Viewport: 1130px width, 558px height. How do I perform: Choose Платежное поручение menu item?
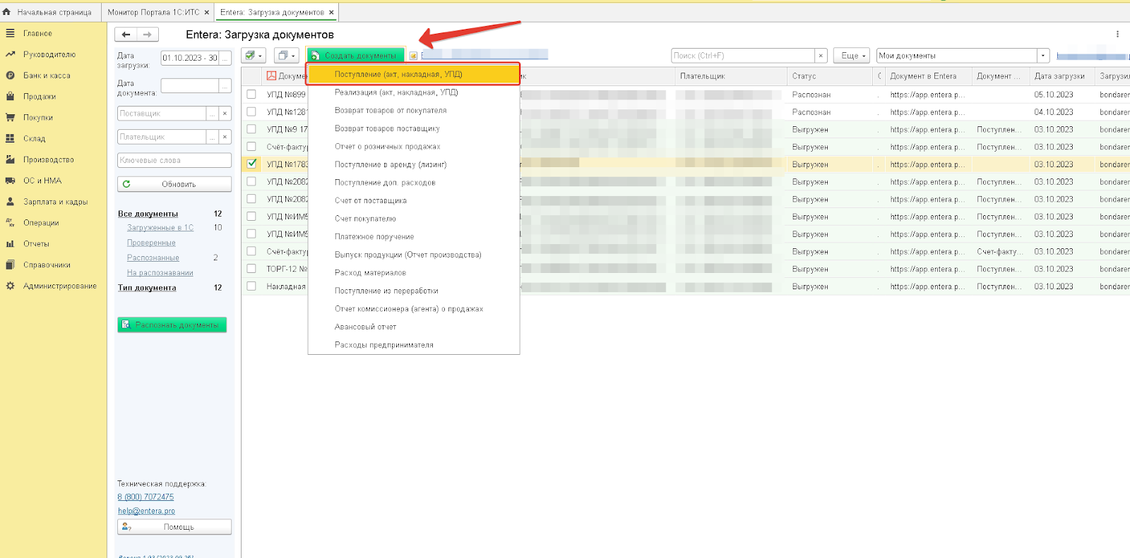[414, 237]
